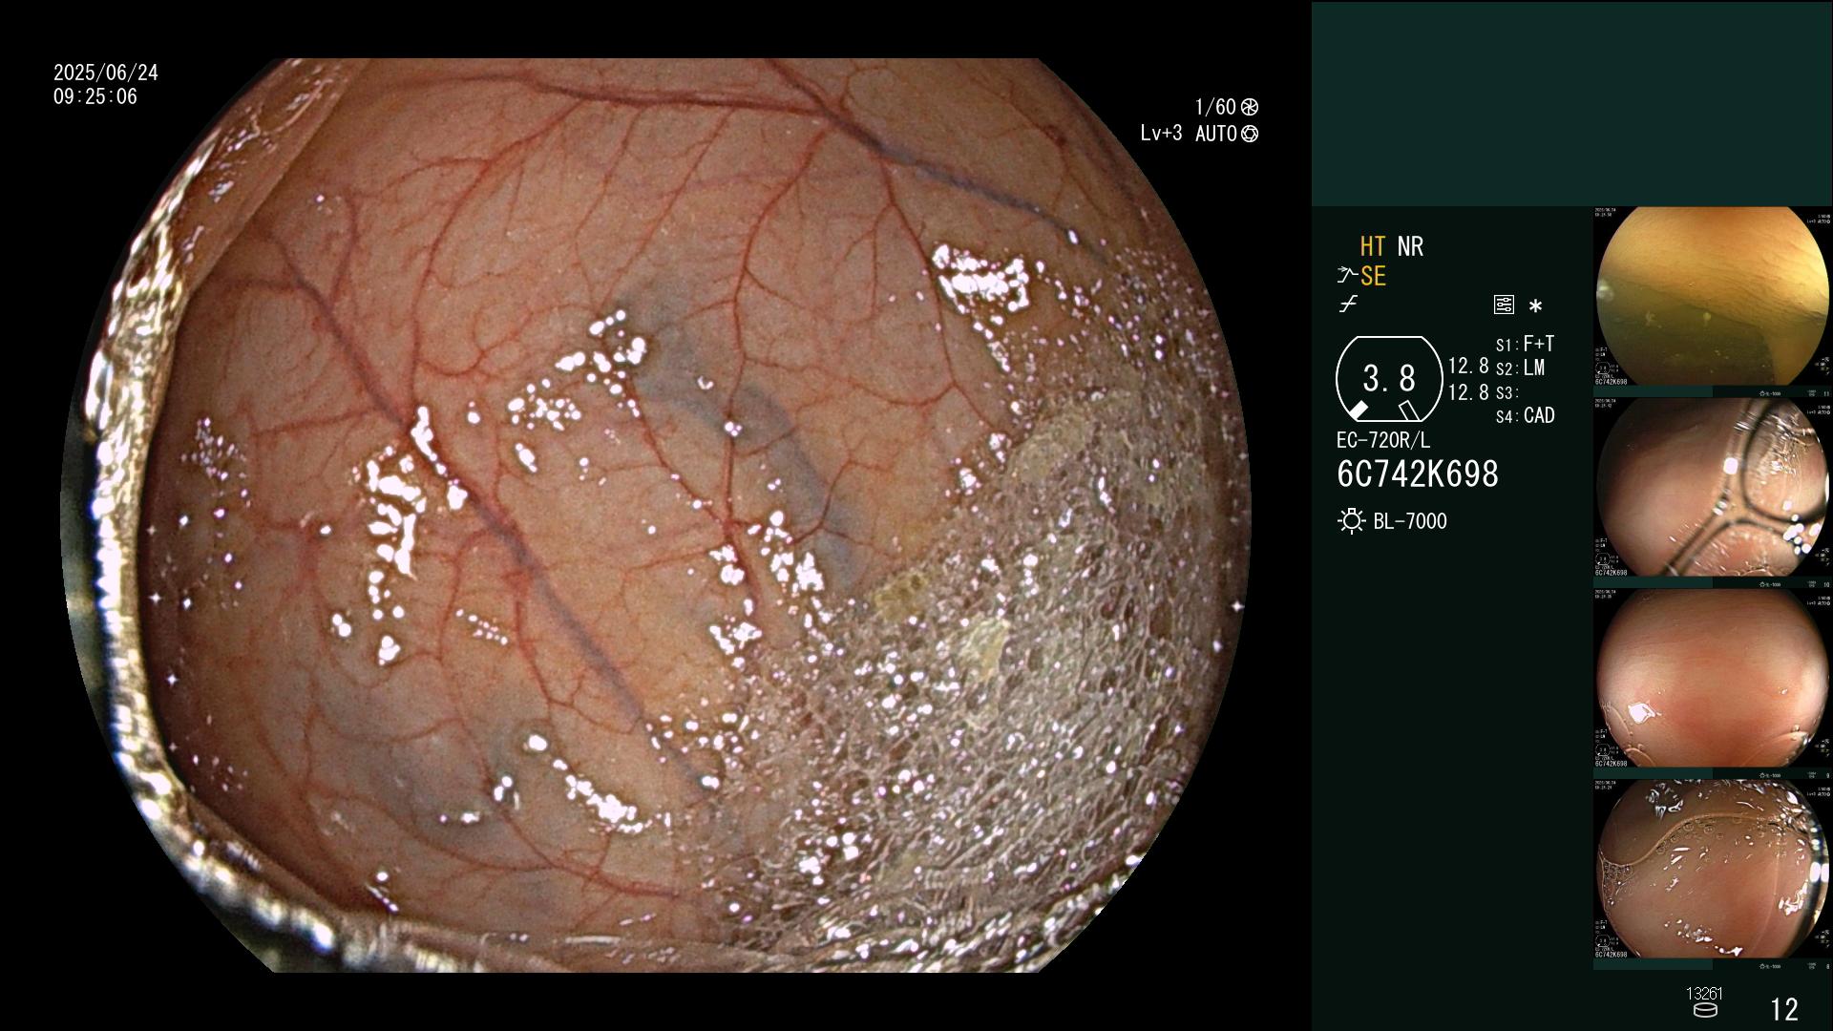Select the S2: LM switch assignment
Image resolution: width=1833 pixels, height=1031 pixels.
coord(1520,368)
